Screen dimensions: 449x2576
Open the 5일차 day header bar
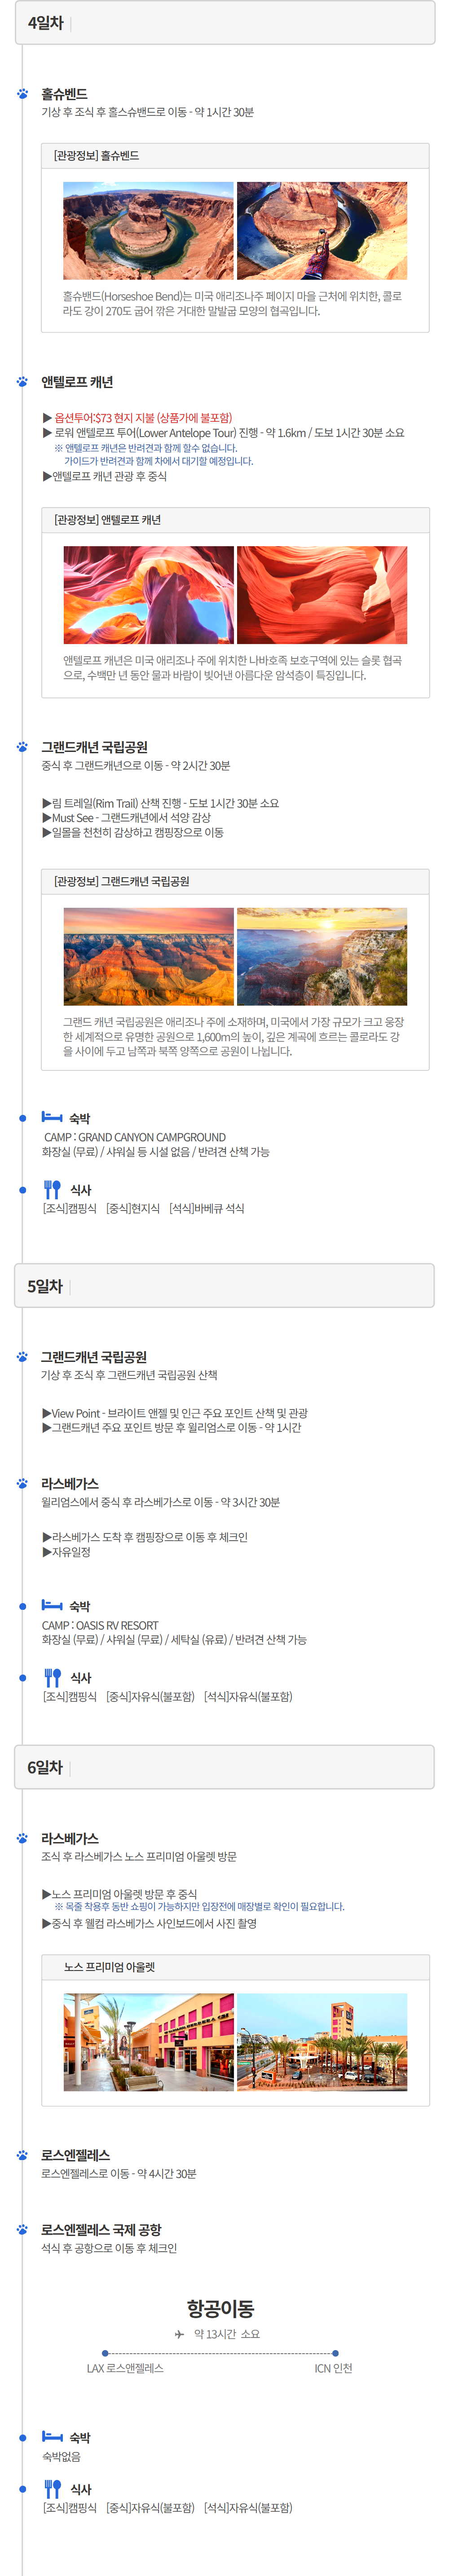(x=225, y=1286)
